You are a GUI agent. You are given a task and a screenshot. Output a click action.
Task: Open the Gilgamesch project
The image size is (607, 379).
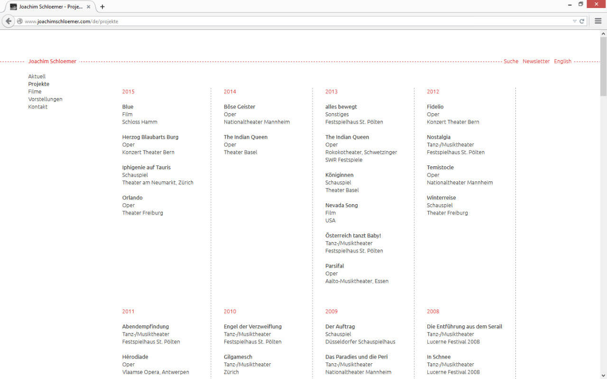coord(238,357)
